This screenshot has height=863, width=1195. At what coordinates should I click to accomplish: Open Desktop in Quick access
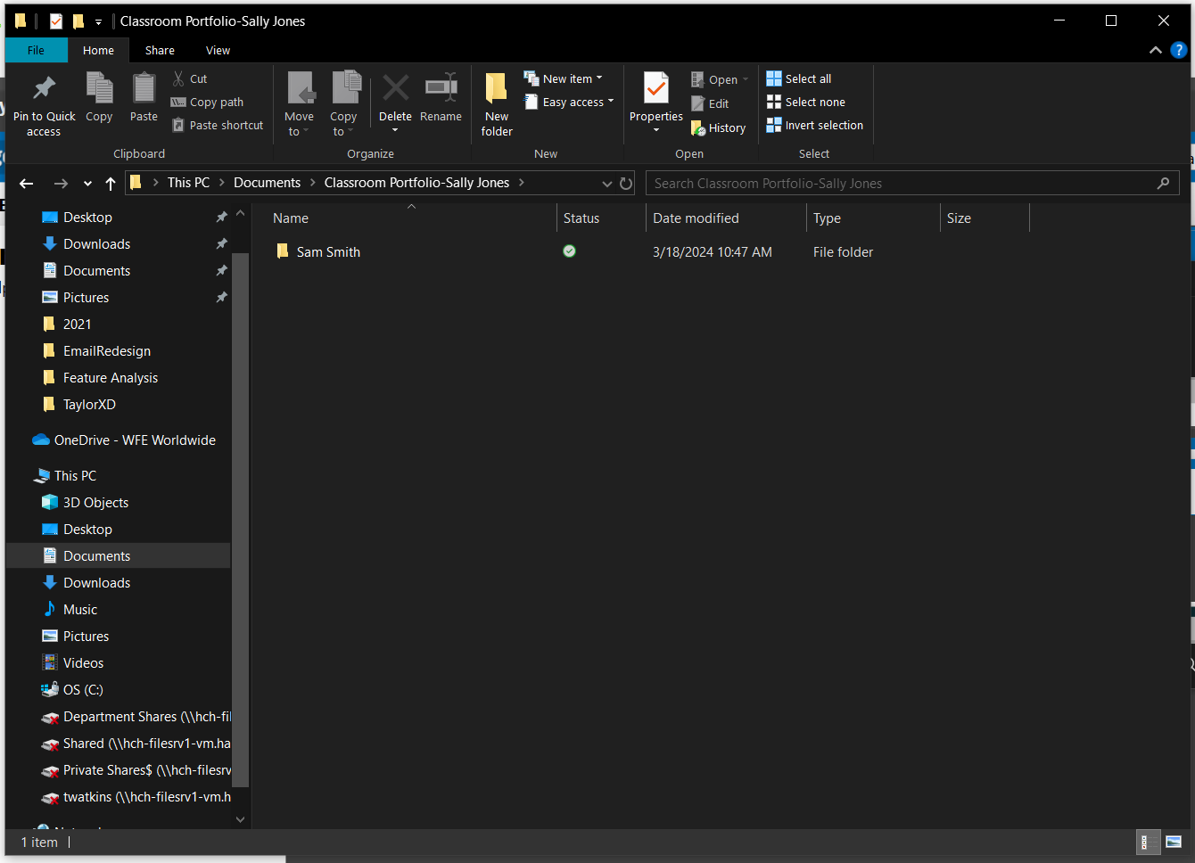click(87, 218)
